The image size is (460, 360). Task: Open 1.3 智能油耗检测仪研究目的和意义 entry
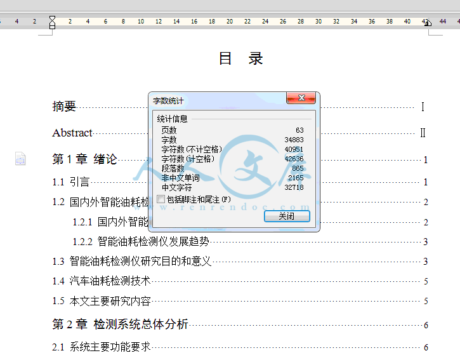(132, 261)
